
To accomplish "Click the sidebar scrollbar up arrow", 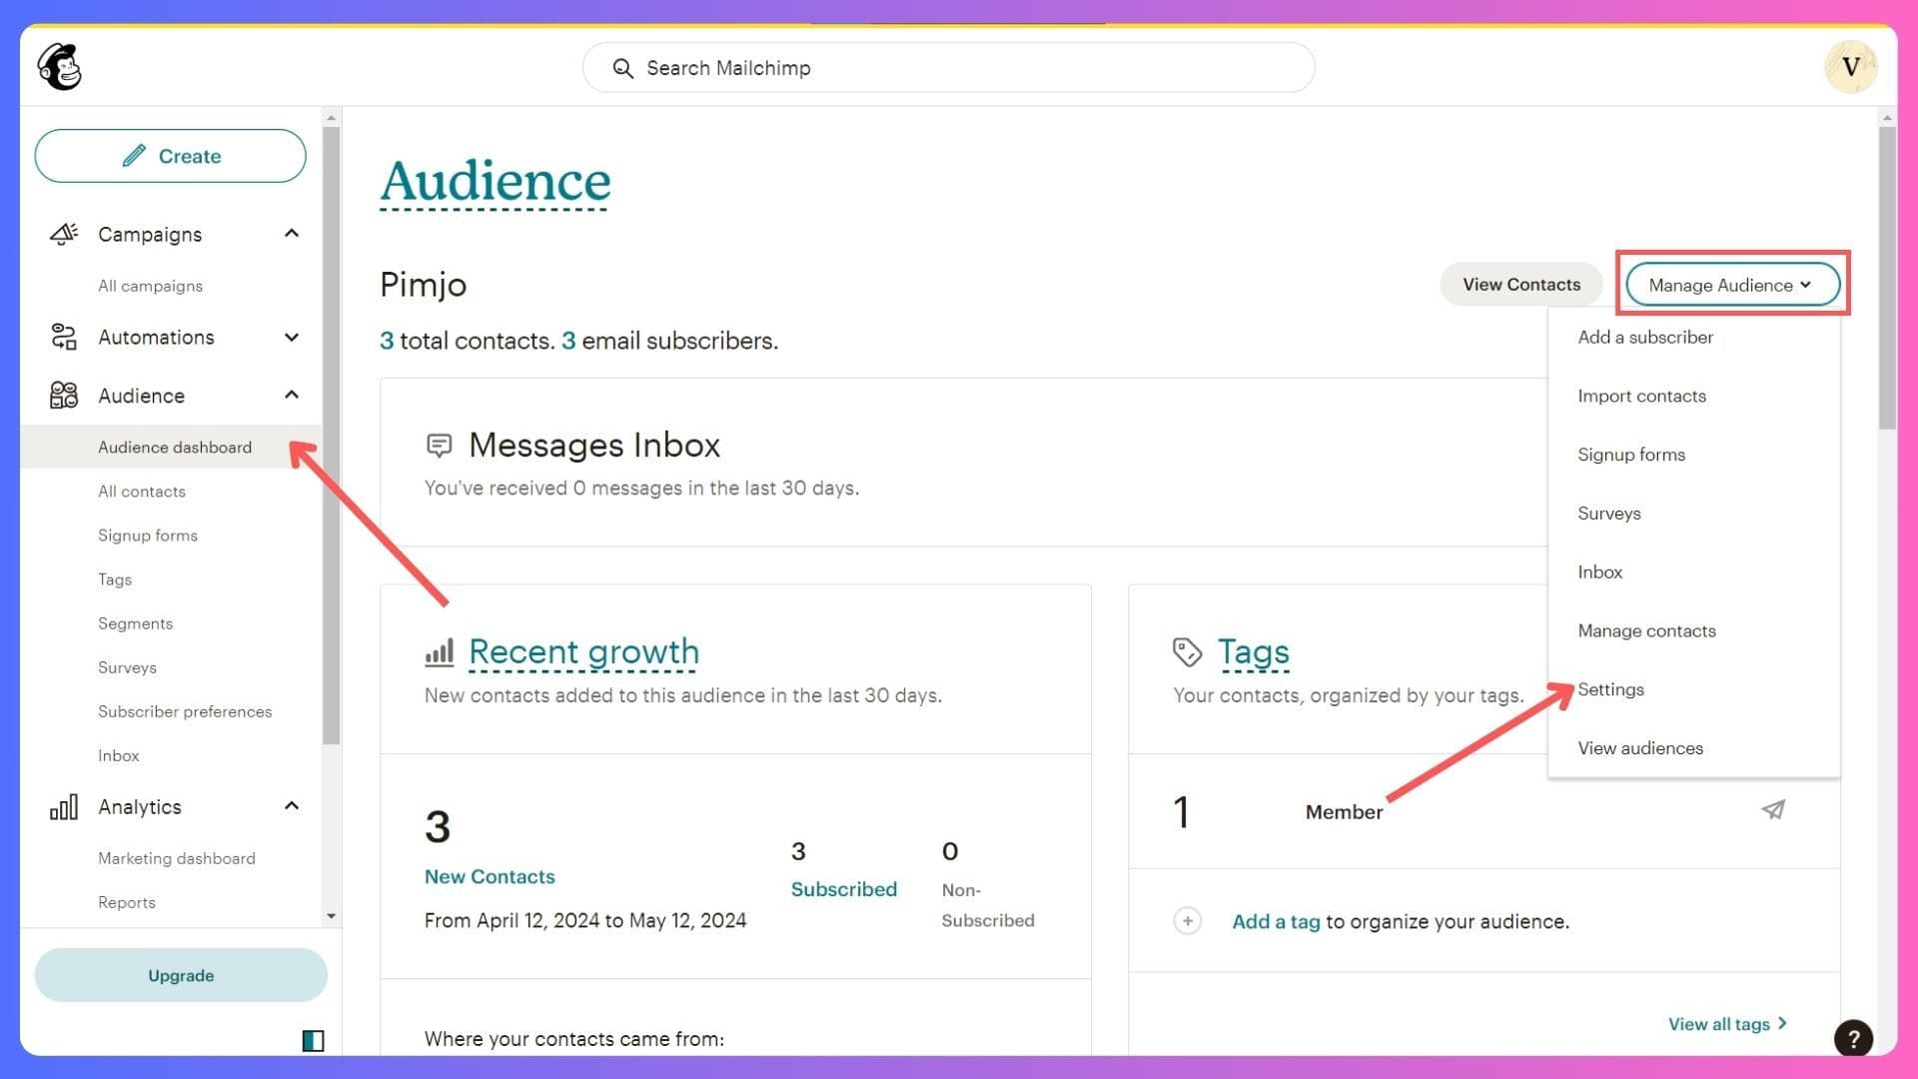I will click(332, 118).
